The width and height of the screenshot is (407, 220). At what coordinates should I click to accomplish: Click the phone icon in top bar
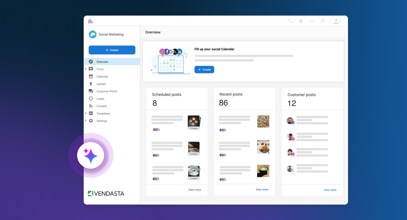pos(290,21)
